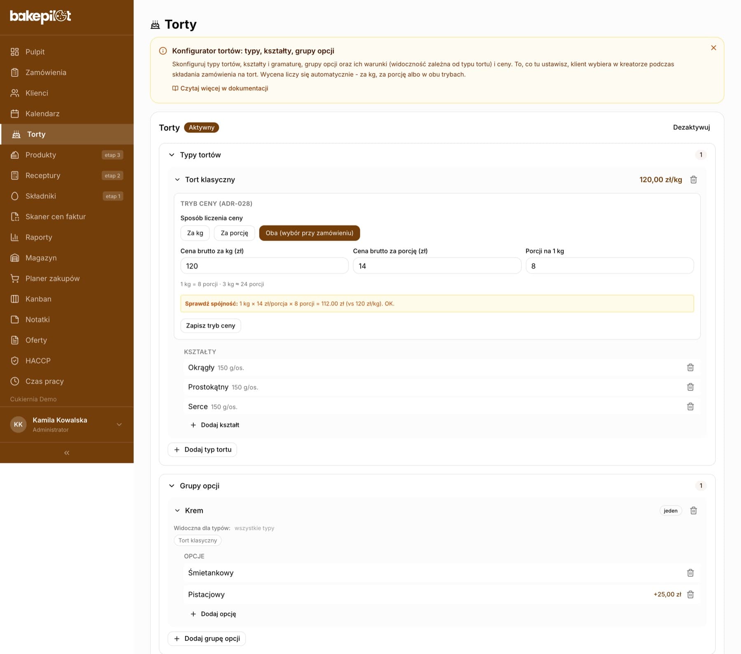Screen dimensions: 741x654
Task: Click Zapisz tryb ceny button
Action: [211, 326]
